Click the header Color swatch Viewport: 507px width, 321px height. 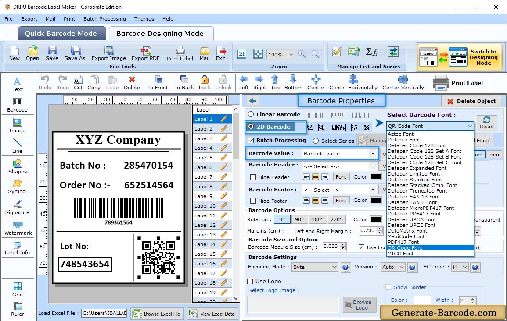(x=375, y=177)
